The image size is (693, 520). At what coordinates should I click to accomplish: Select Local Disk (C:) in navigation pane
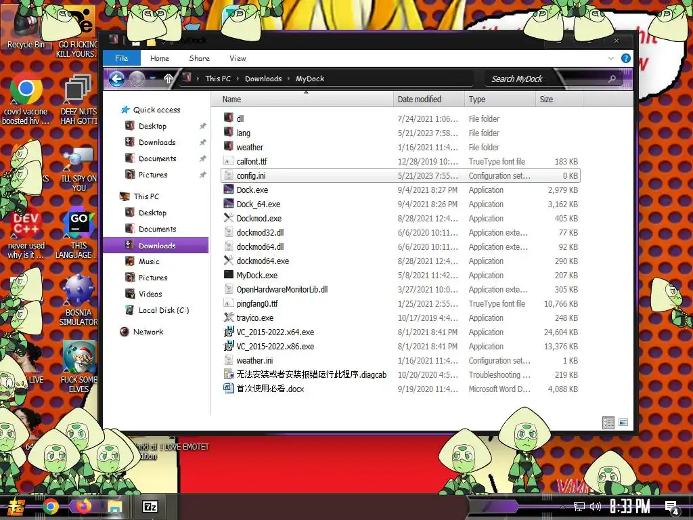[164, 310]
